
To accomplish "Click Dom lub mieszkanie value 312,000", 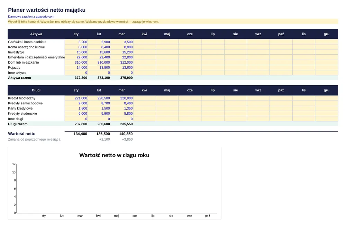I will pos(121,63).
